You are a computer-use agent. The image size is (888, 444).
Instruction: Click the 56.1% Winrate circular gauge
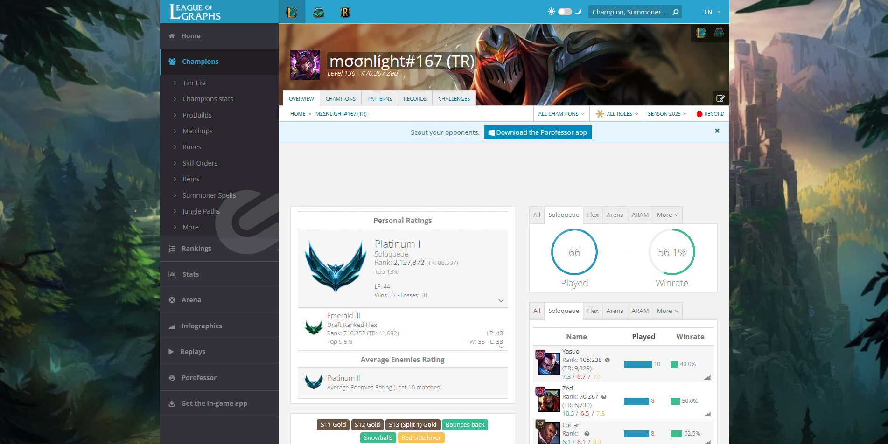672,252
